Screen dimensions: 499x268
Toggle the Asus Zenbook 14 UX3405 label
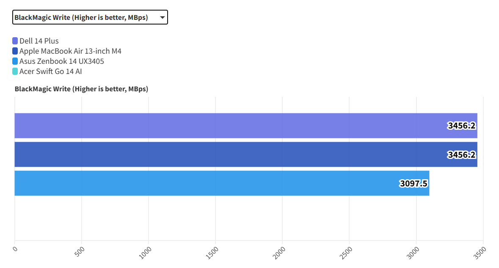tap(61, 61)
